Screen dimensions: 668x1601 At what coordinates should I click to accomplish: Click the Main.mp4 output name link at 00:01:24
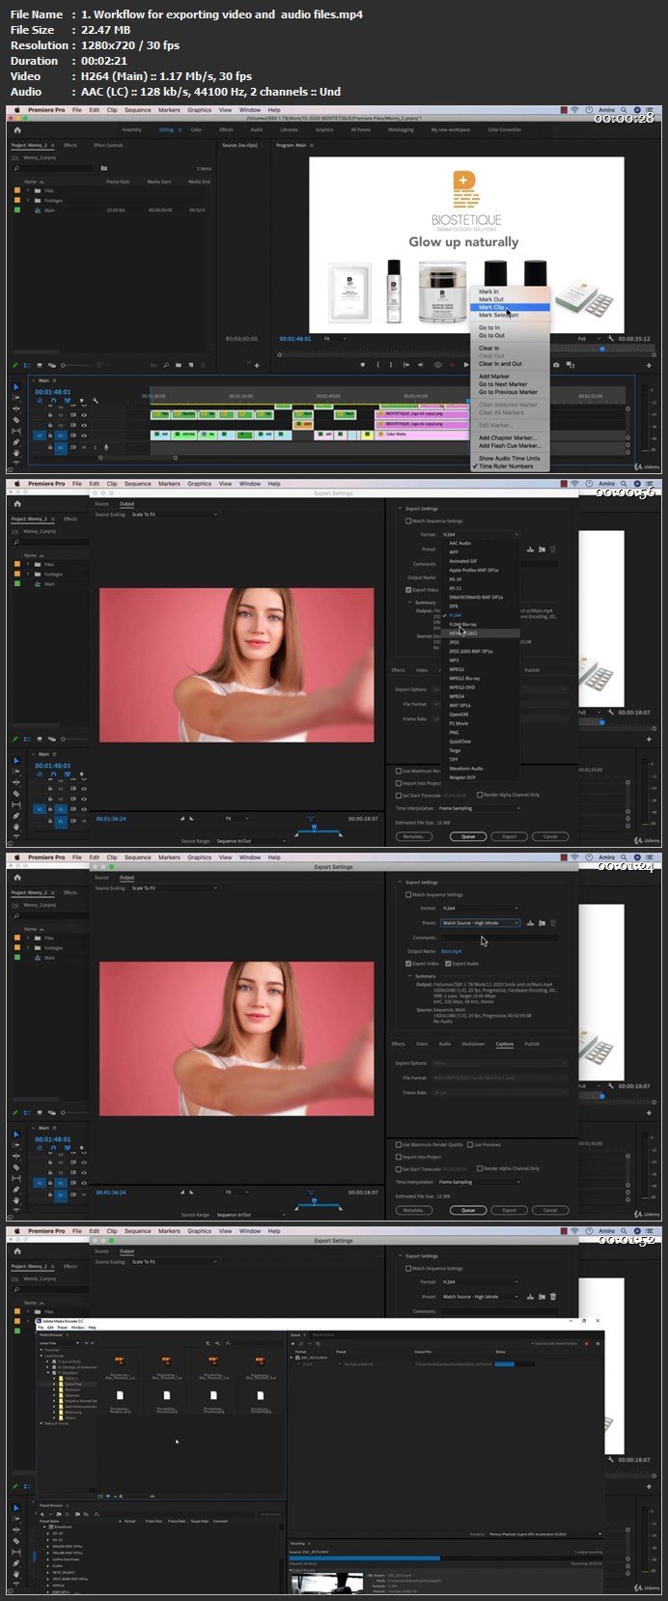[x=452, y=951]
